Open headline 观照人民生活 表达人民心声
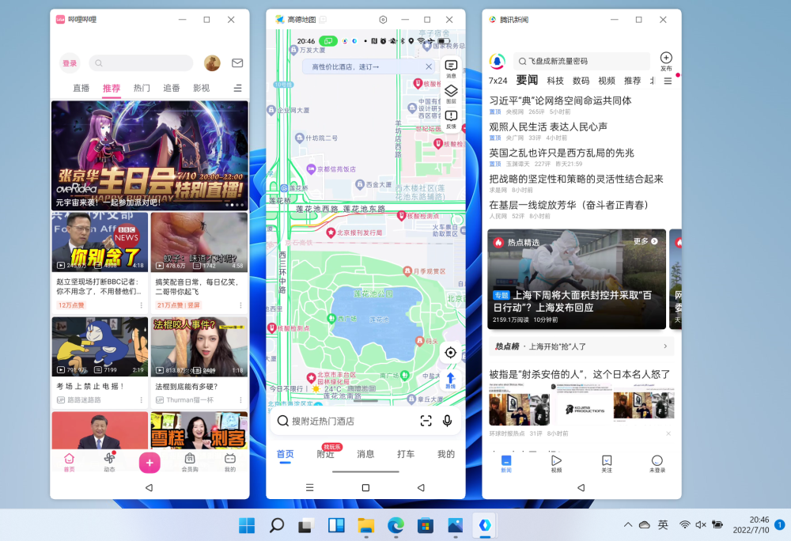 548,127
